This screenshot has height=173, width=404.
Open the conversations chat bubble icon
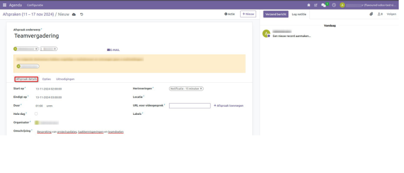[324, 5]
